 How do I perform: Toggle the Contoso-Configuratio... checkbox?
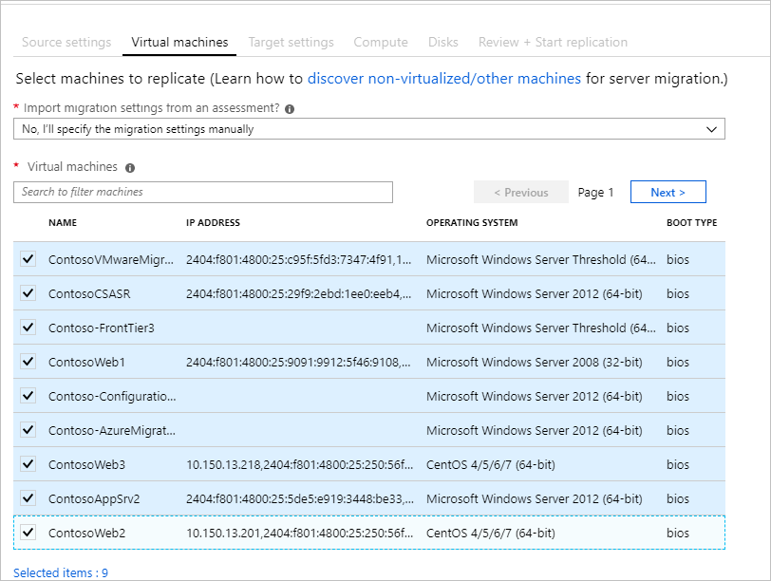tap(28, 395)
